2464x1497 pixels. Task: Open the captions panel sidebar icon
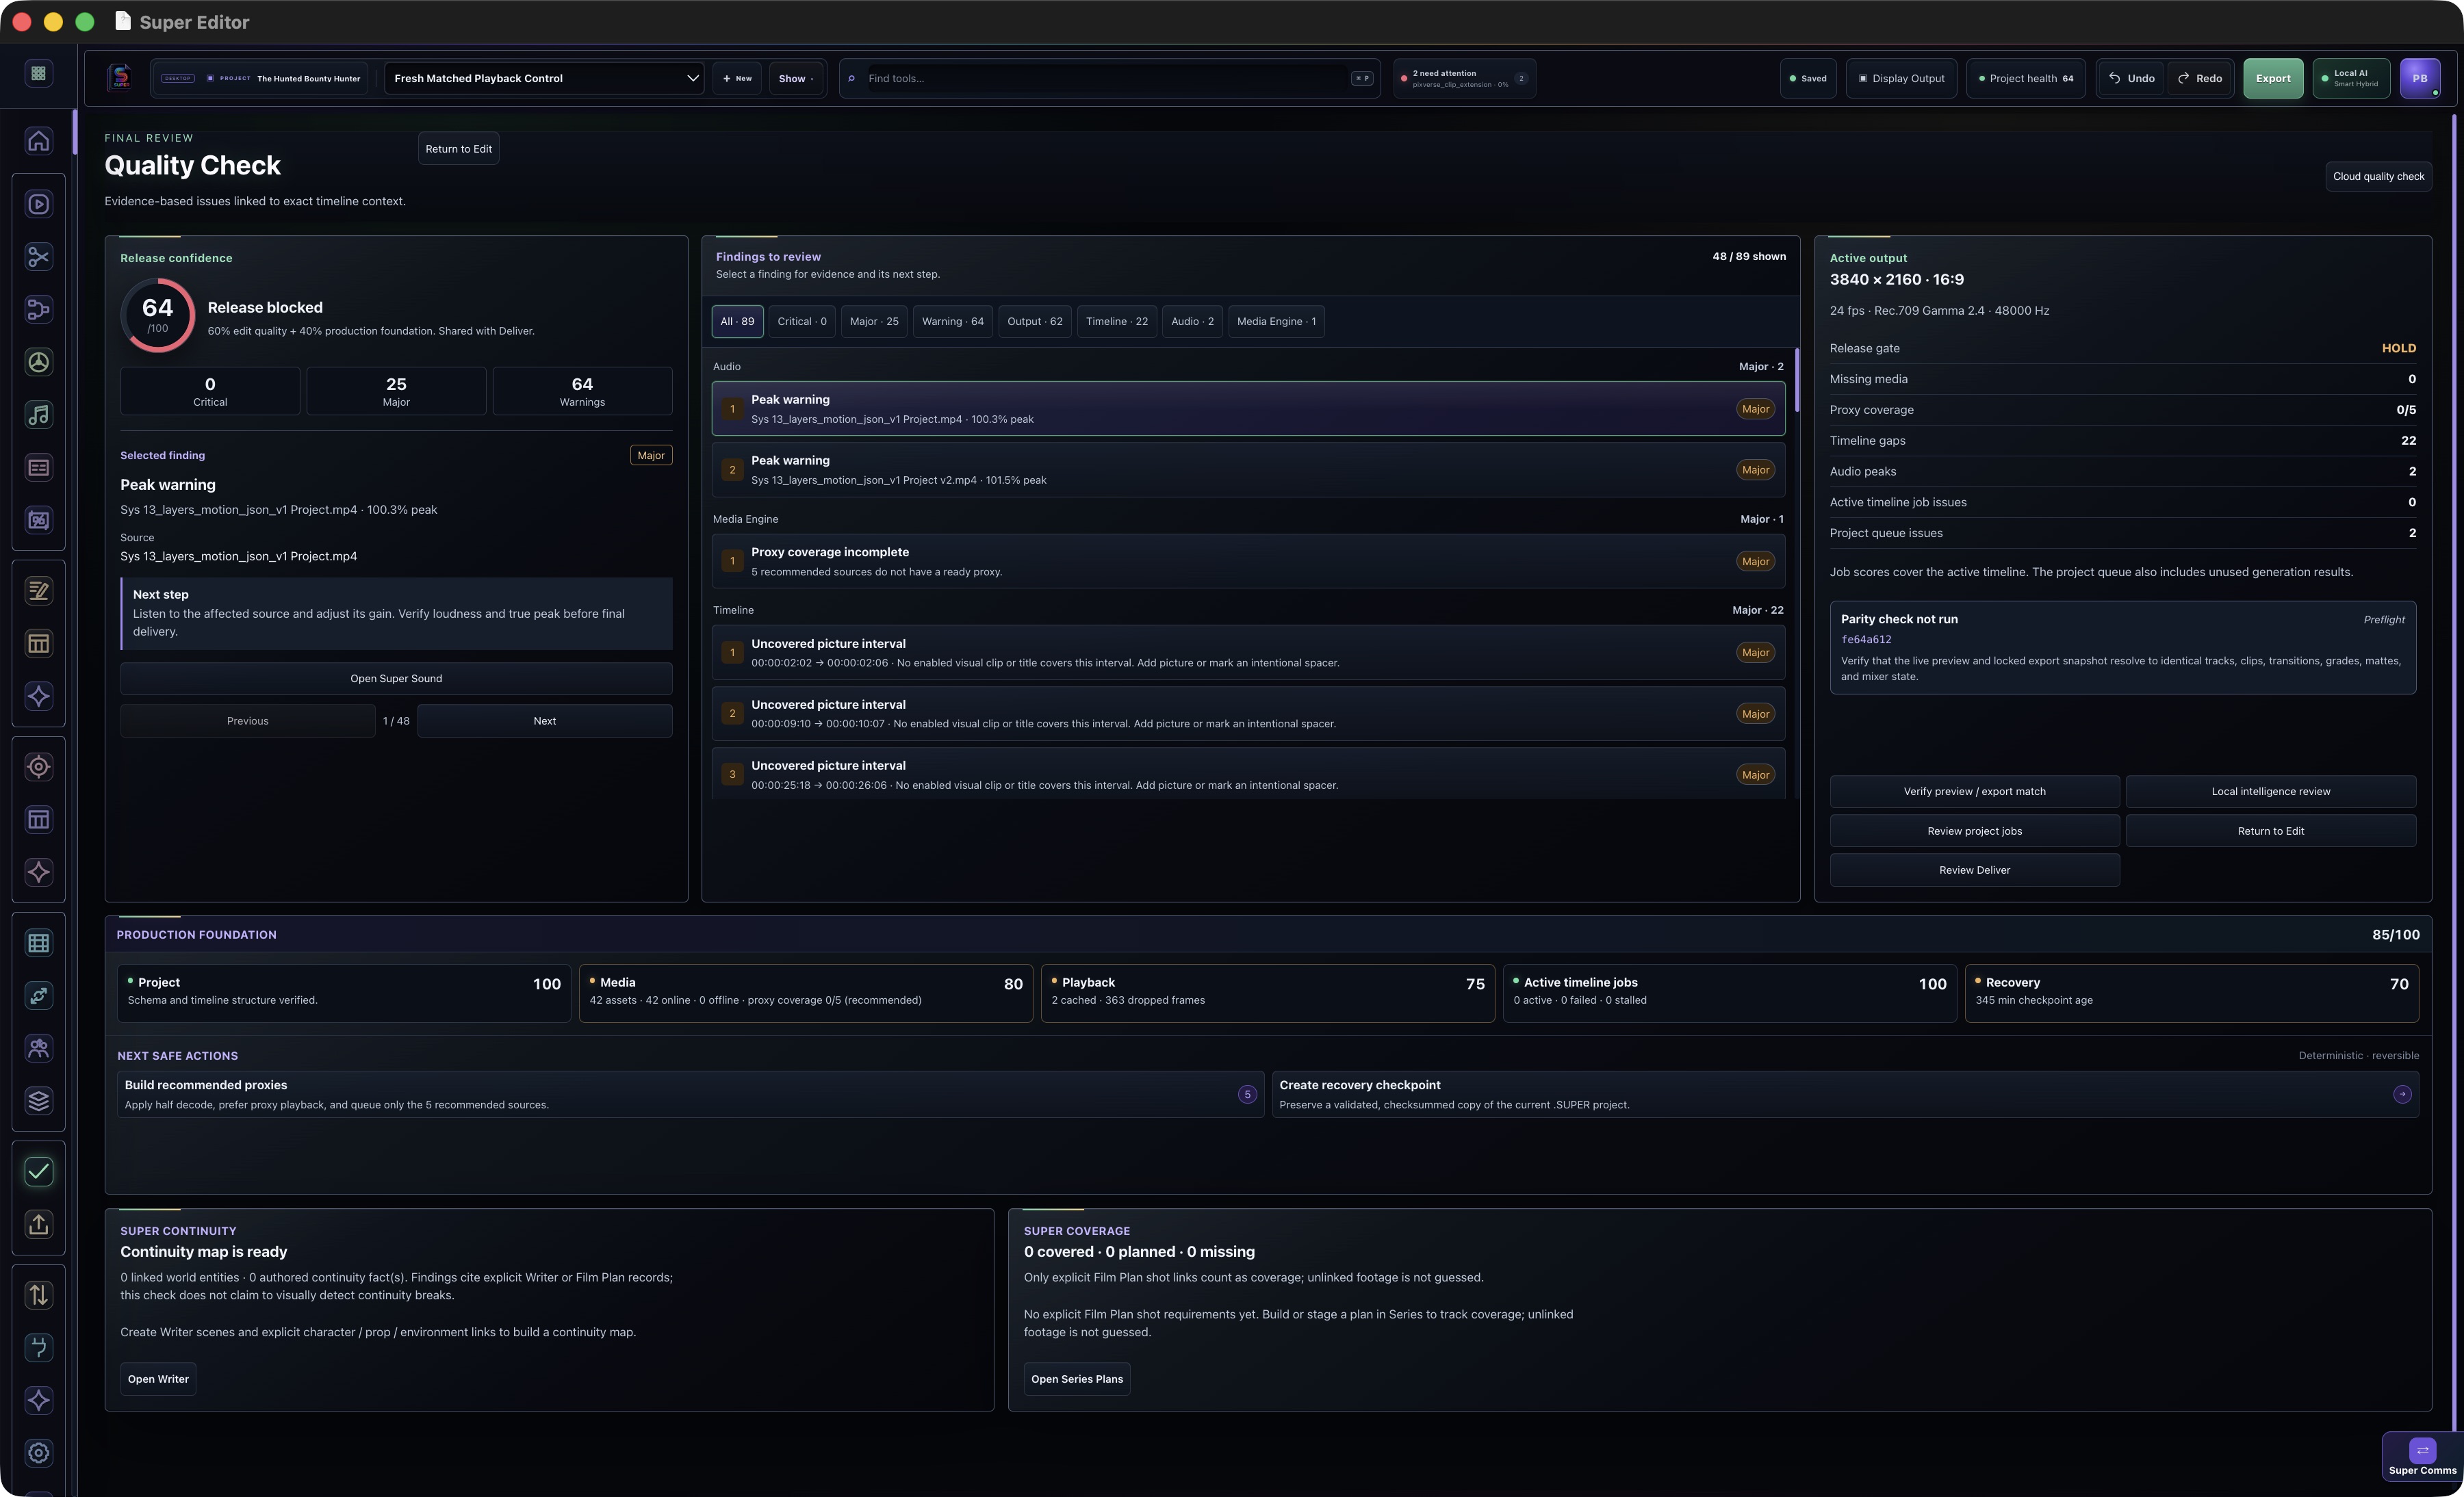38,468
